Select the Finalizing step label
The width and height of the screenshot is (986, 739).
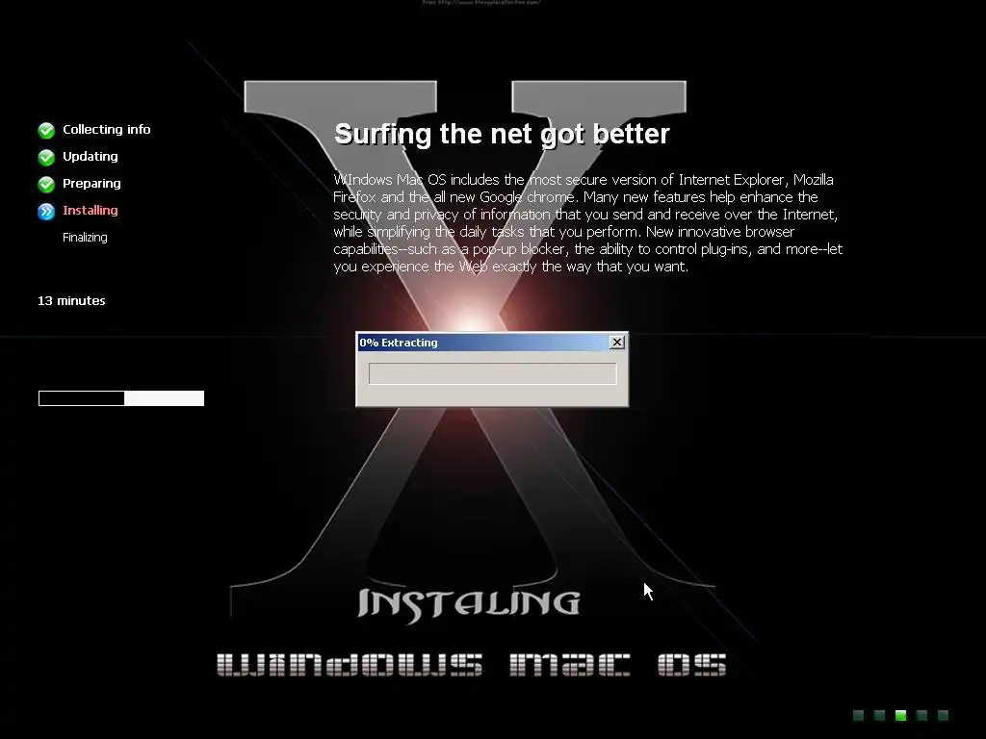85,238
